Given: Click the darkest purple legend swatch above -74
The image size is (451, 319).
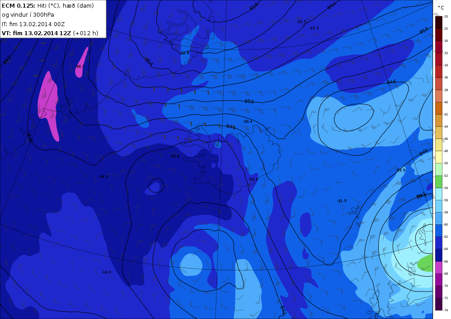Looking at the screenshot, I should pyautogui.click(x=439, y=304).
